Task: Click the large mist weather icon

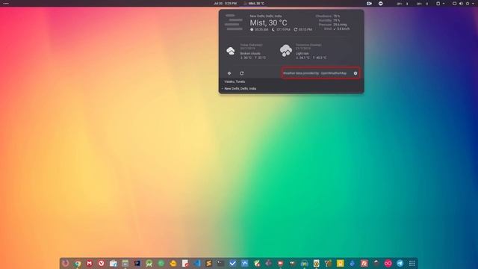Action: coord(234,22)
